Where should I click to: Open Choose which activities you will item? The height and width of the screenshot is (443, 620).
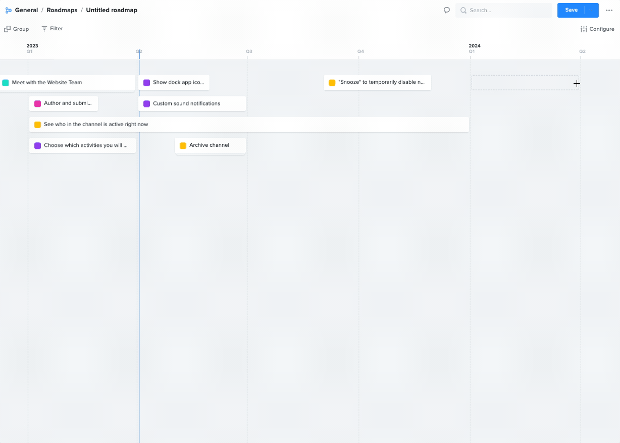point(82,145)
